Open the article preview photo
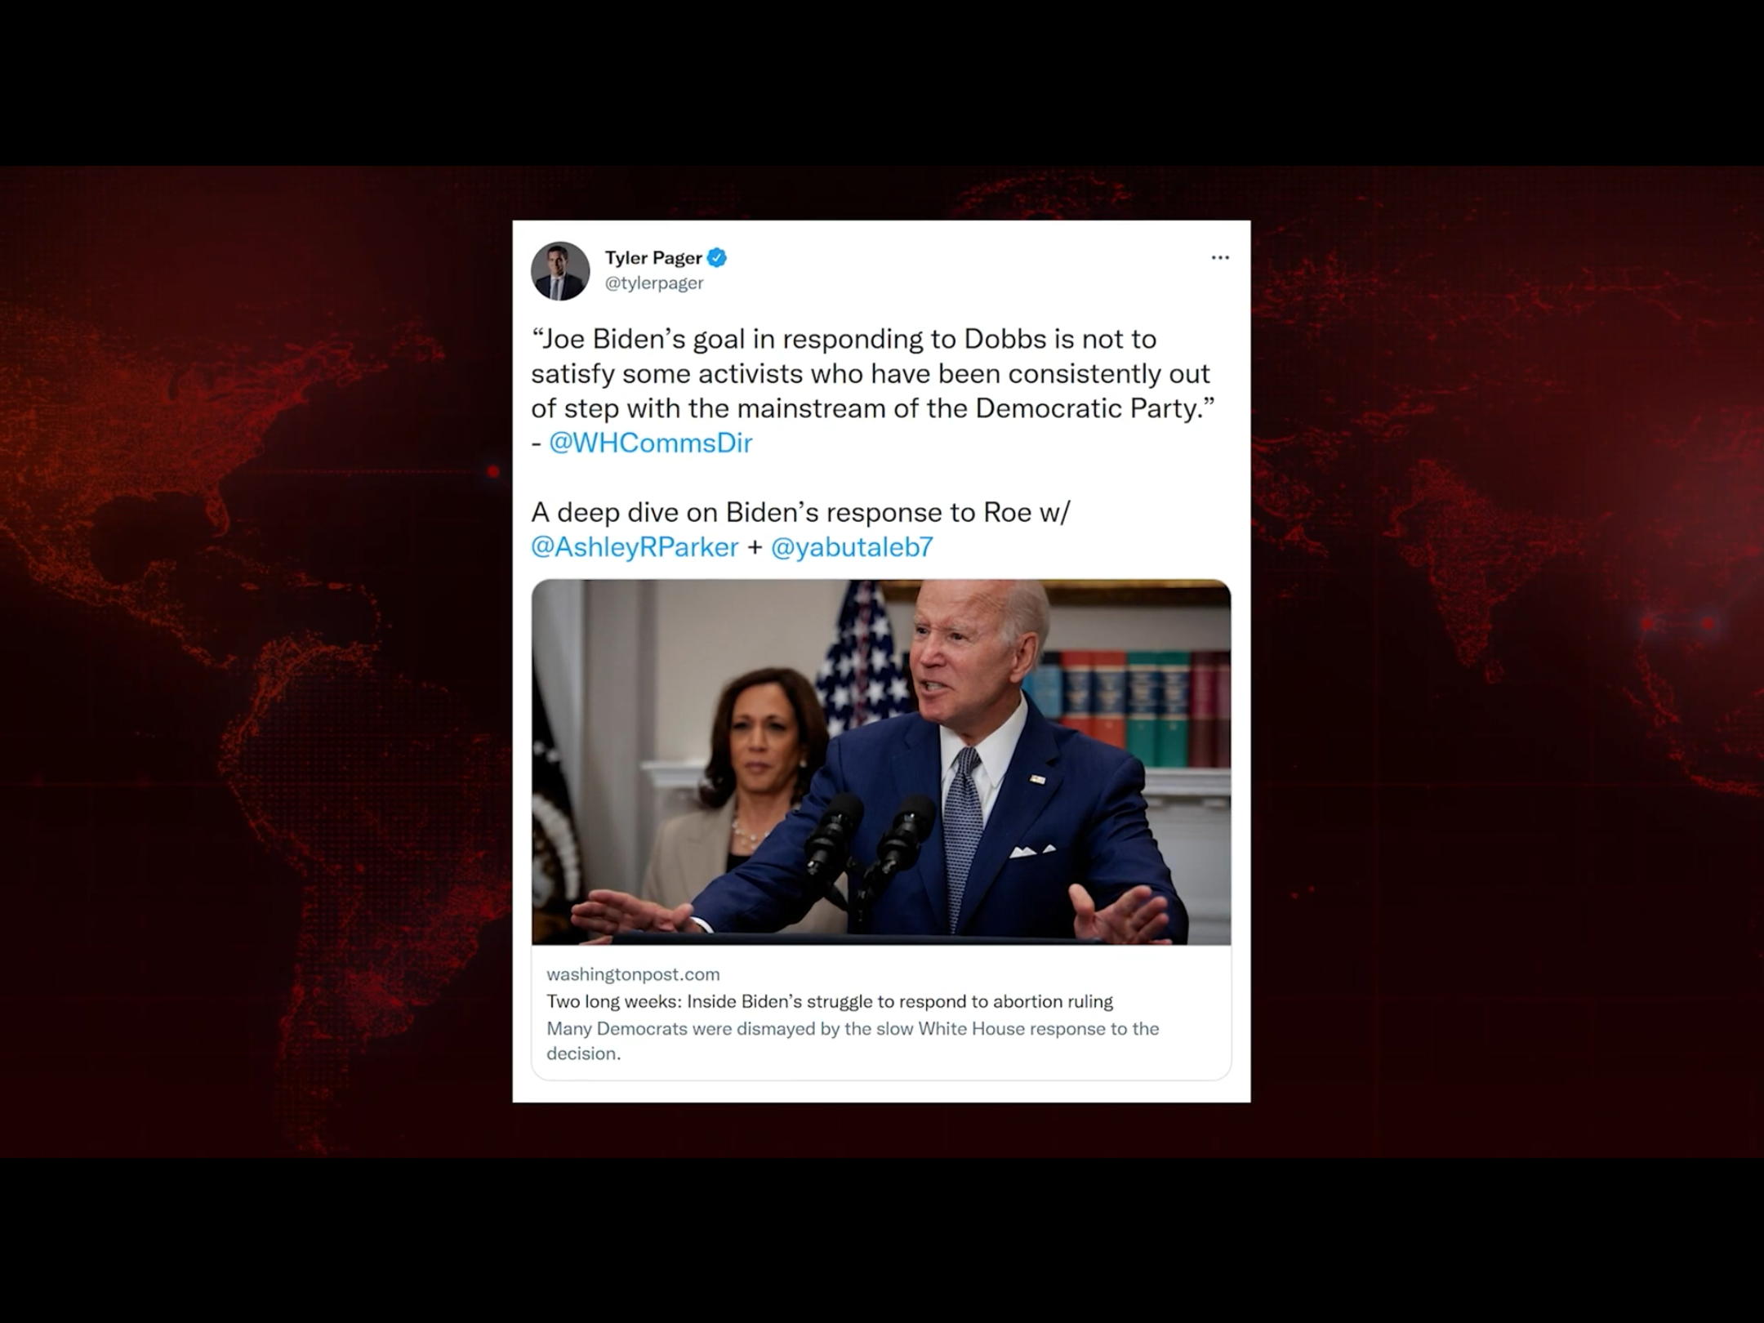This screenshot has width=1764, height=1323. point(881,762)
